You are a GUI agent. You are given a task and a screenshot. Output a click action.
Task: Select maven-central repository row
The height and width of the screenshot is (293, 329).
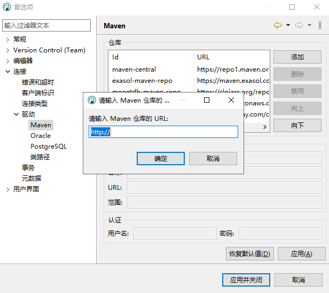[189, 70]
